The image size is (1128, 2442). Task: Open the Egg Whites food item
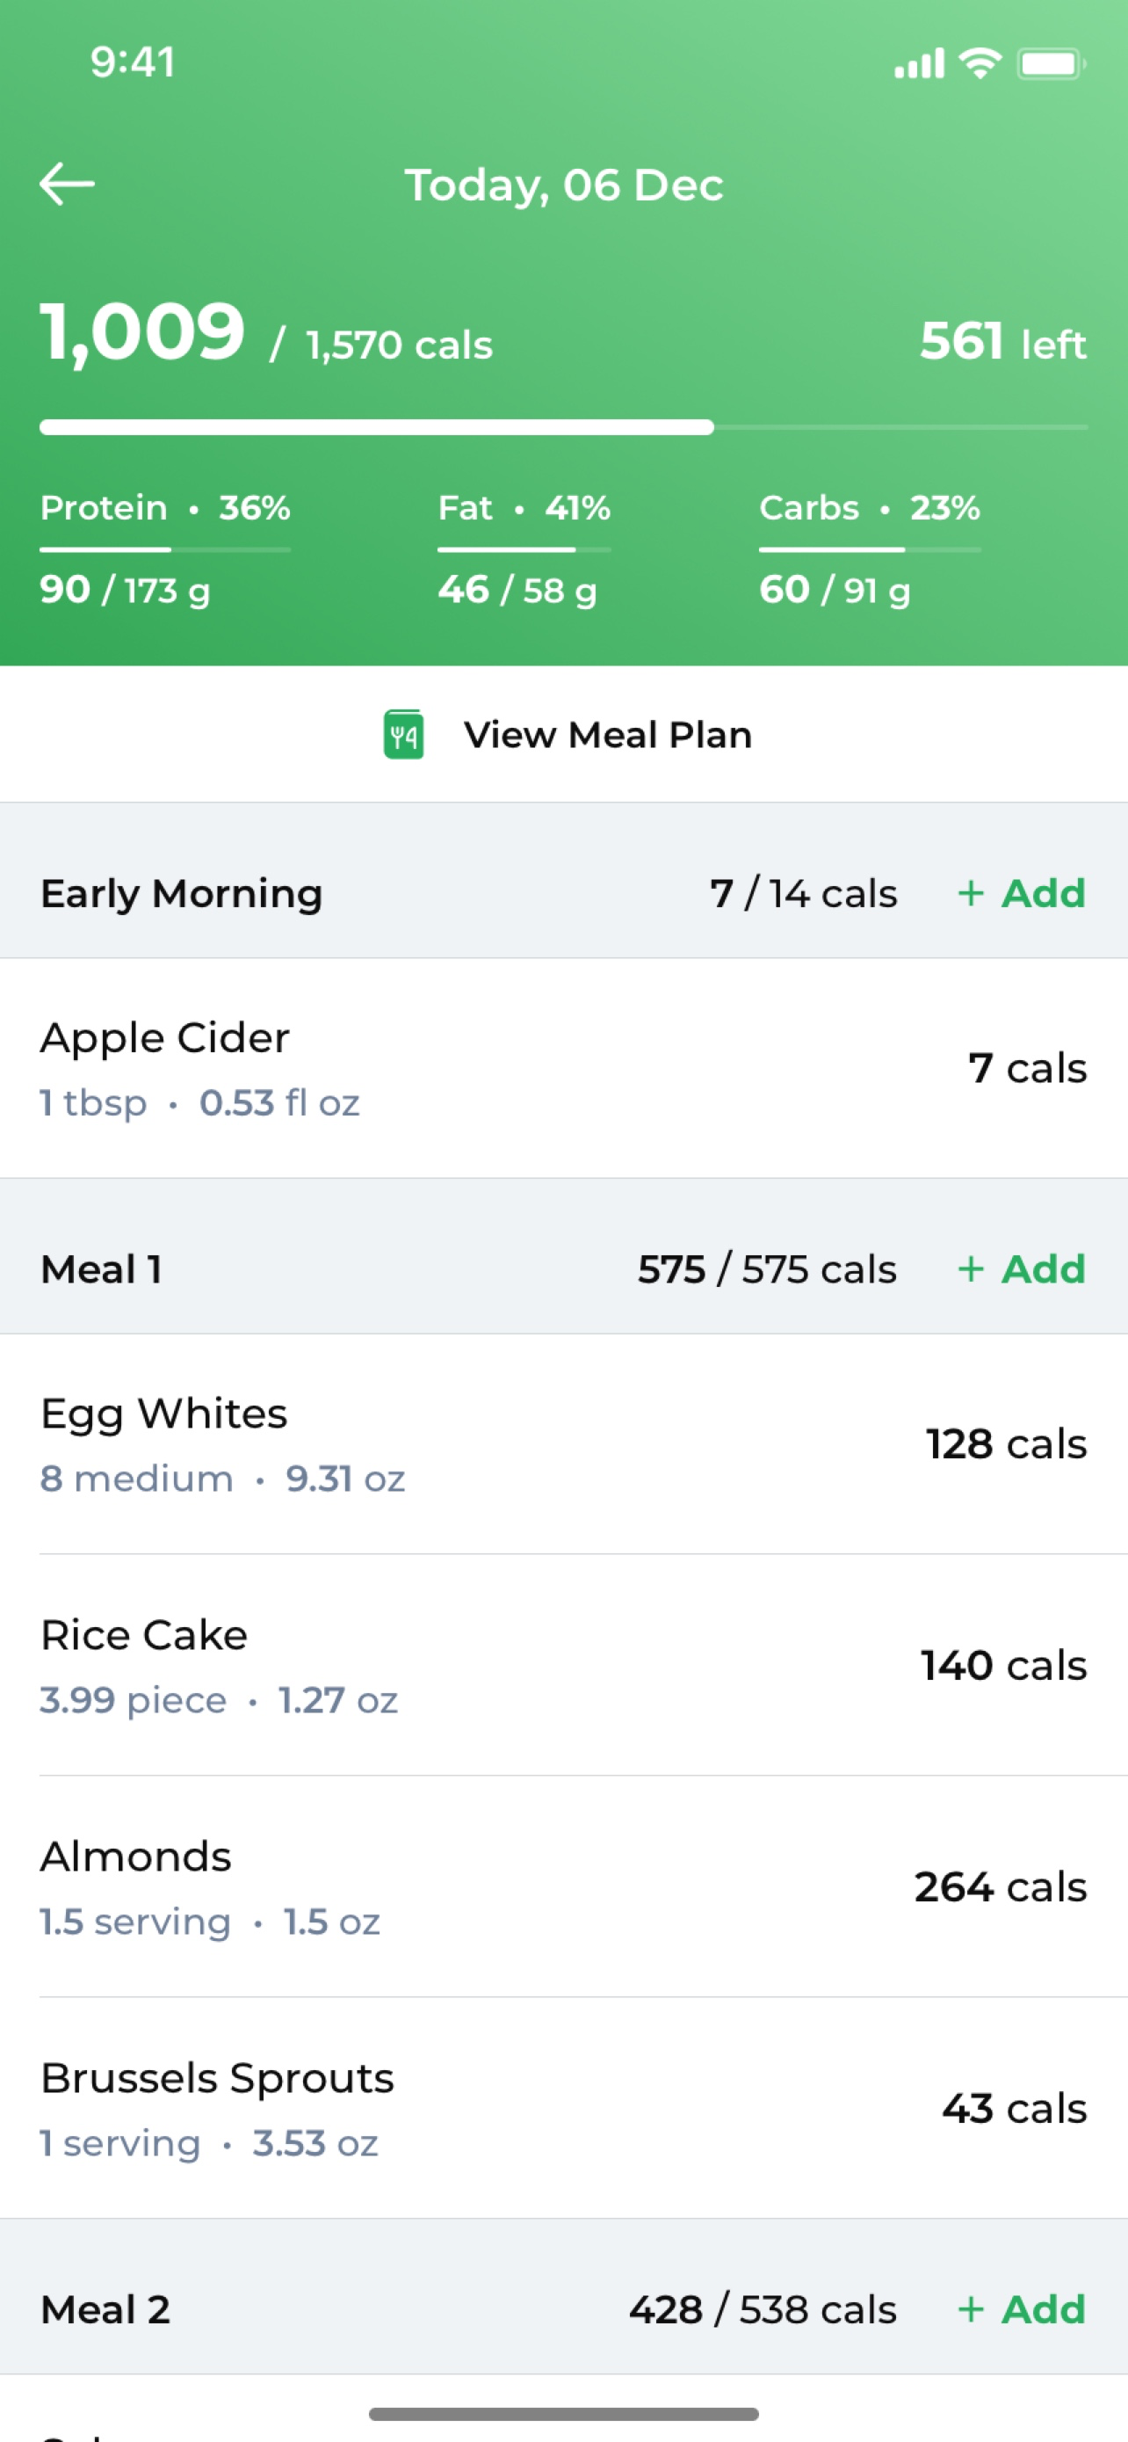pos(563,1443)
